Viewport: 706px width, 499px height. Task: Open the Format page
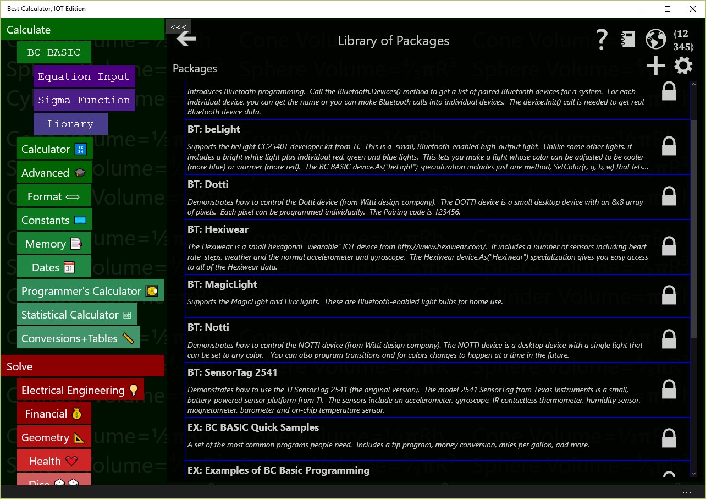(x=54, y=196)
